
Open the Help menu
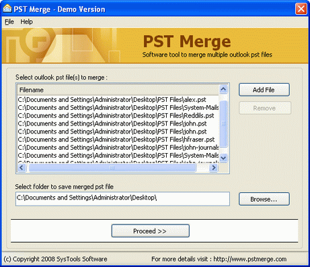tap(26, 22)
